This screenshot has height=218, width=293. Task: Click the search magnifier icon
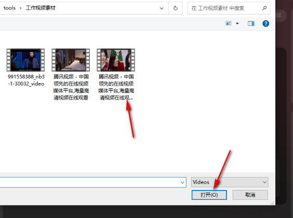click(x=264, y=8)
